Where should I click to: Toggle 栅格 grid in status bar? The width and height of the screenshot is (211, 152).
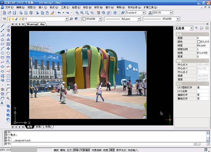coord(63,150)
